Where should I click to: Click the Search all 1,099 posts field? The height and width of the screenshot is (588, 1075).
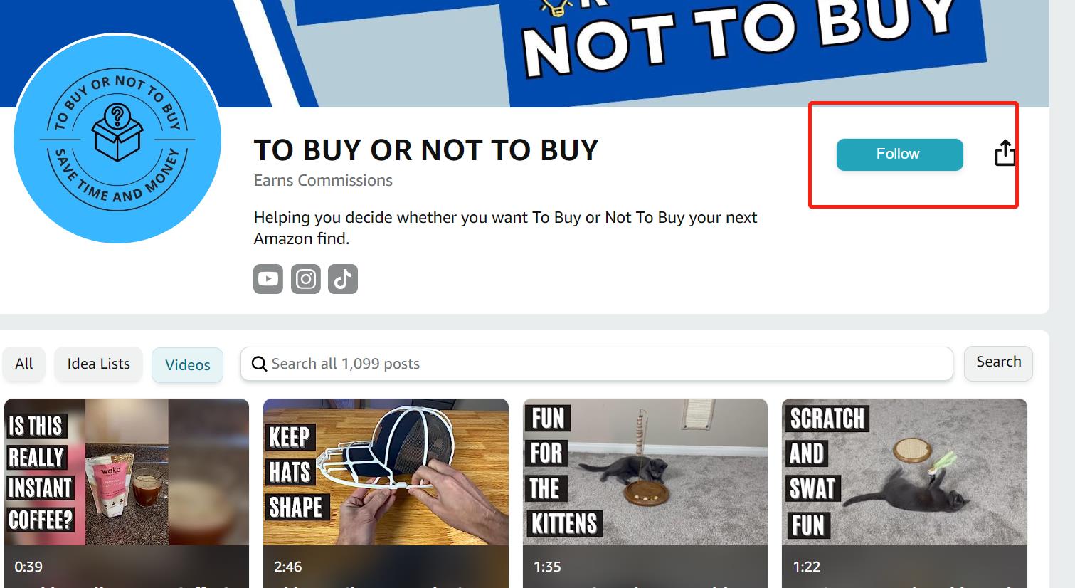pyautogui.click(x=596, y=364)
